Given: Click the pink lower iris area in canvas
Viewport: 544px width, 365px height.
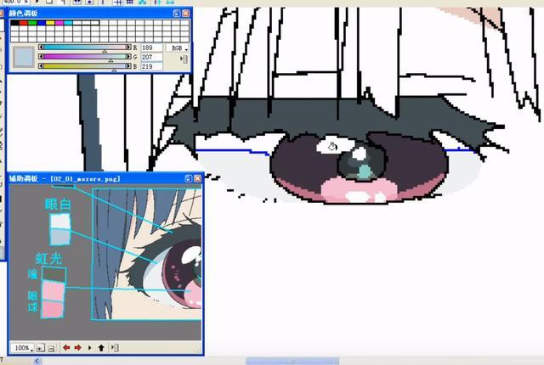Looking at the screenshot, I should point(359,189).
